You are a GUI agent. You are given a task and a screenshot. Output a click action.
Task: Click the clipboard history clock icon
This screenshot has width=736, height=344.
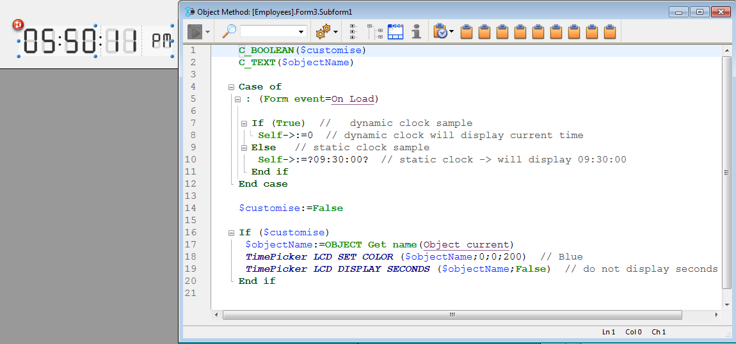click(x=440, y=31)
